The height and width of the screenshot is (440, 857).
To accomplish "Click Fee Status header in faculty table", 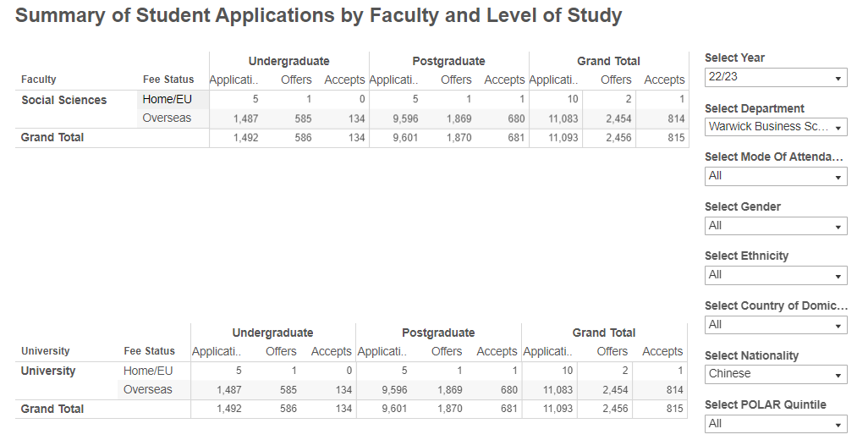I will coord(168,80).
